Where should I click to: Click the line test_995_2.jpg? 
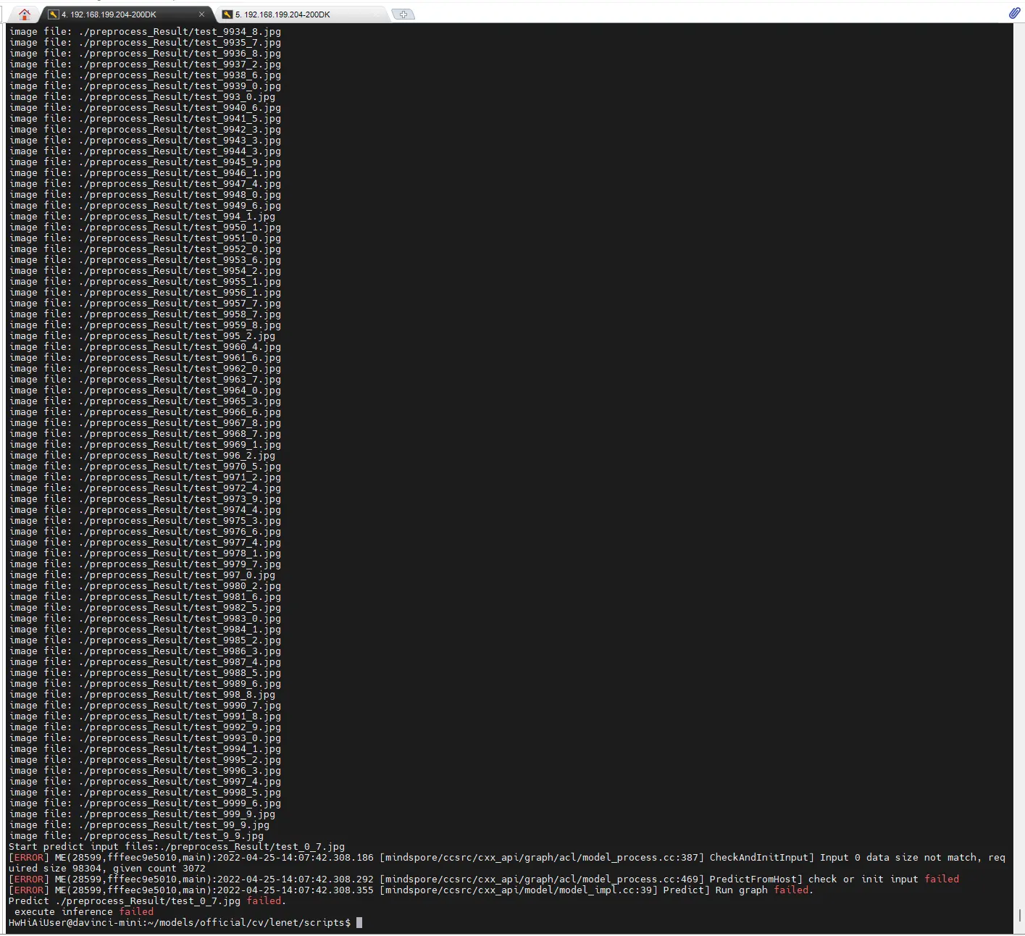point(142,335)
